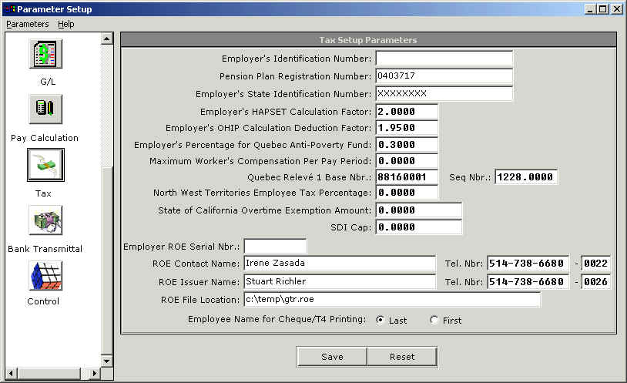Select the Control parameters icon
This screenshot has width=627, height=383.
45,276
